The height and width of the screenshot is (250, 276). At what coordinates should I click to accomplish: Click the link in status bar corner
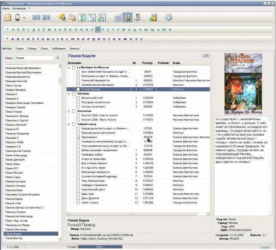pyautogui.click(x=265, y=247)
